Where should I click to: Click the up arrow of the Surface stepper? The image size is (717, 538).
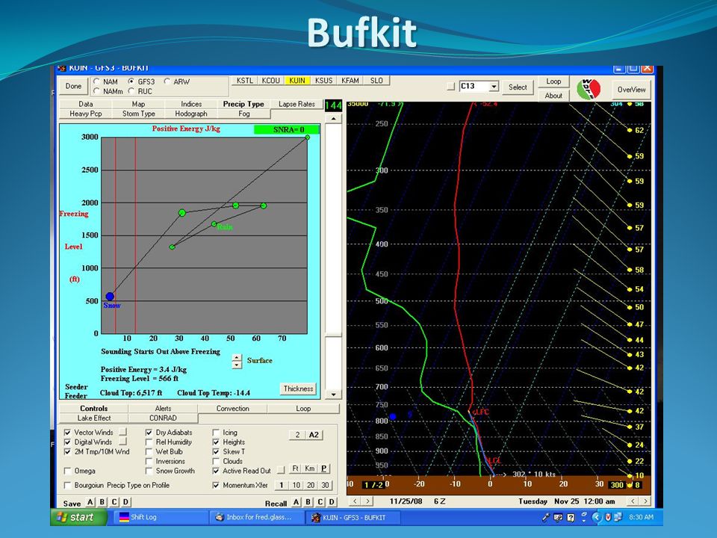click(237, 357)
